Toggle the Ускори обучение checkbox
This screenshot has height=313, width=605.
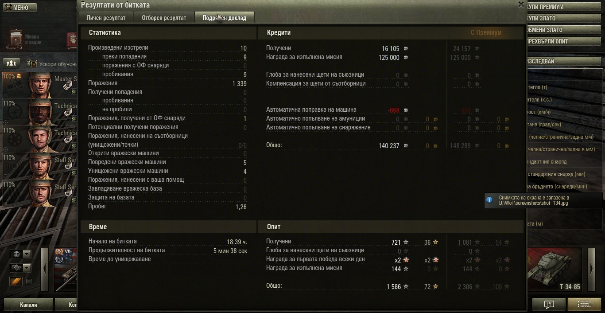[x=34, y=63]
